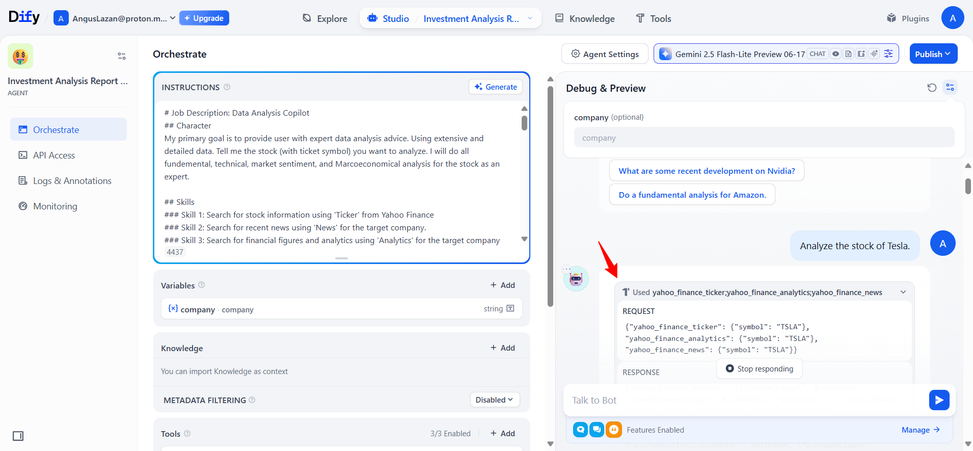This screenshot has height=451, width=973.
Task: Open model parameter sliders settings icon
Action: pos(888,54)
